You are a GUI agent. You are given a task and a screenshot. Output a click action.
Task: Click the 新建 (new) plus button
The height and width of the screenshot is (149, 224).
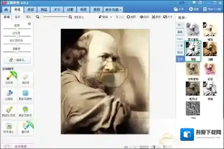194,9
